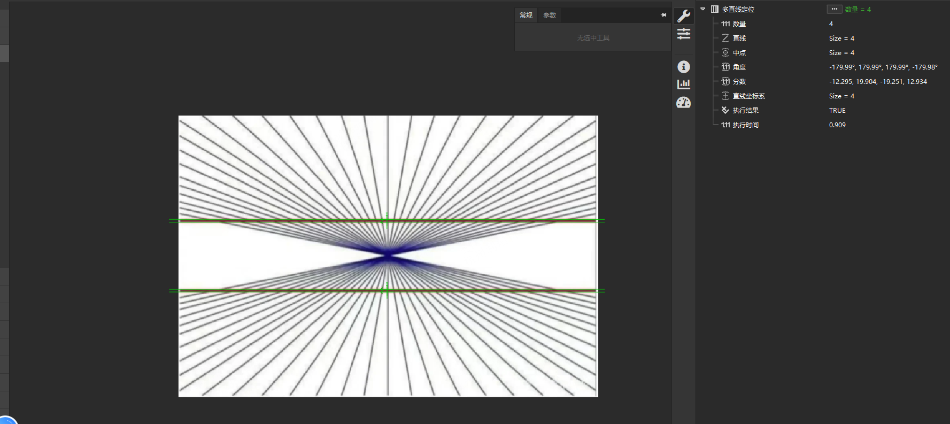
Task: Open the speedometer performance gauge panel
Action: (683, 103)
